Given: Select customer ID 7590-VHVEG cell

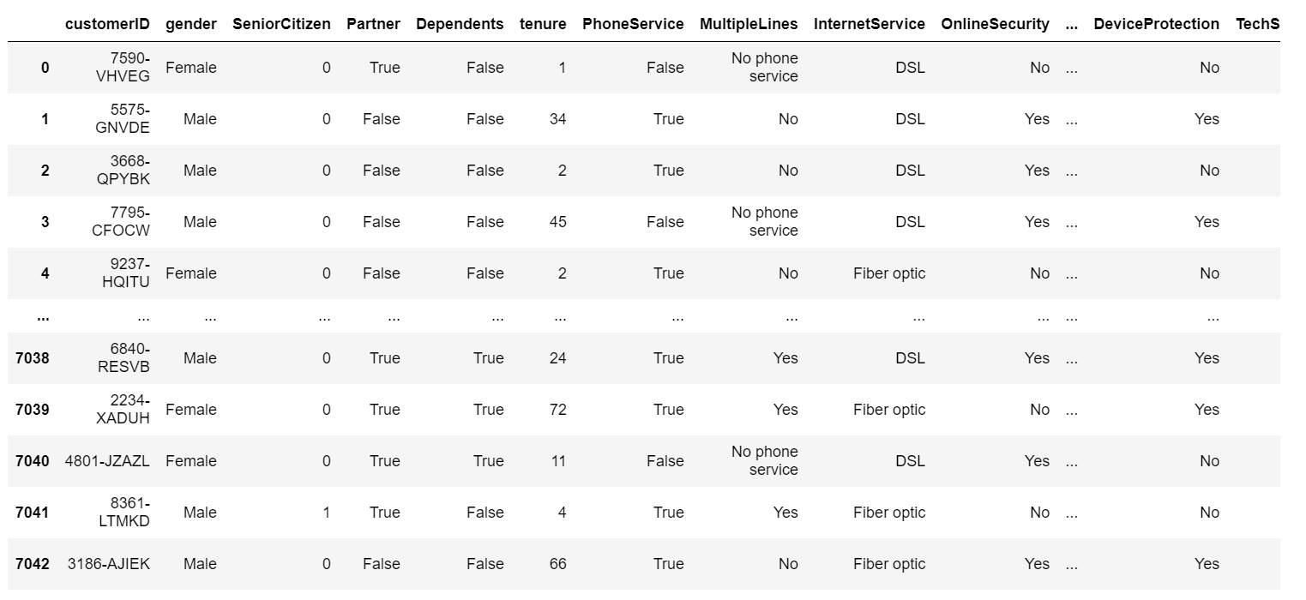Looking at the screenshot, I should [x=126, y=68].
